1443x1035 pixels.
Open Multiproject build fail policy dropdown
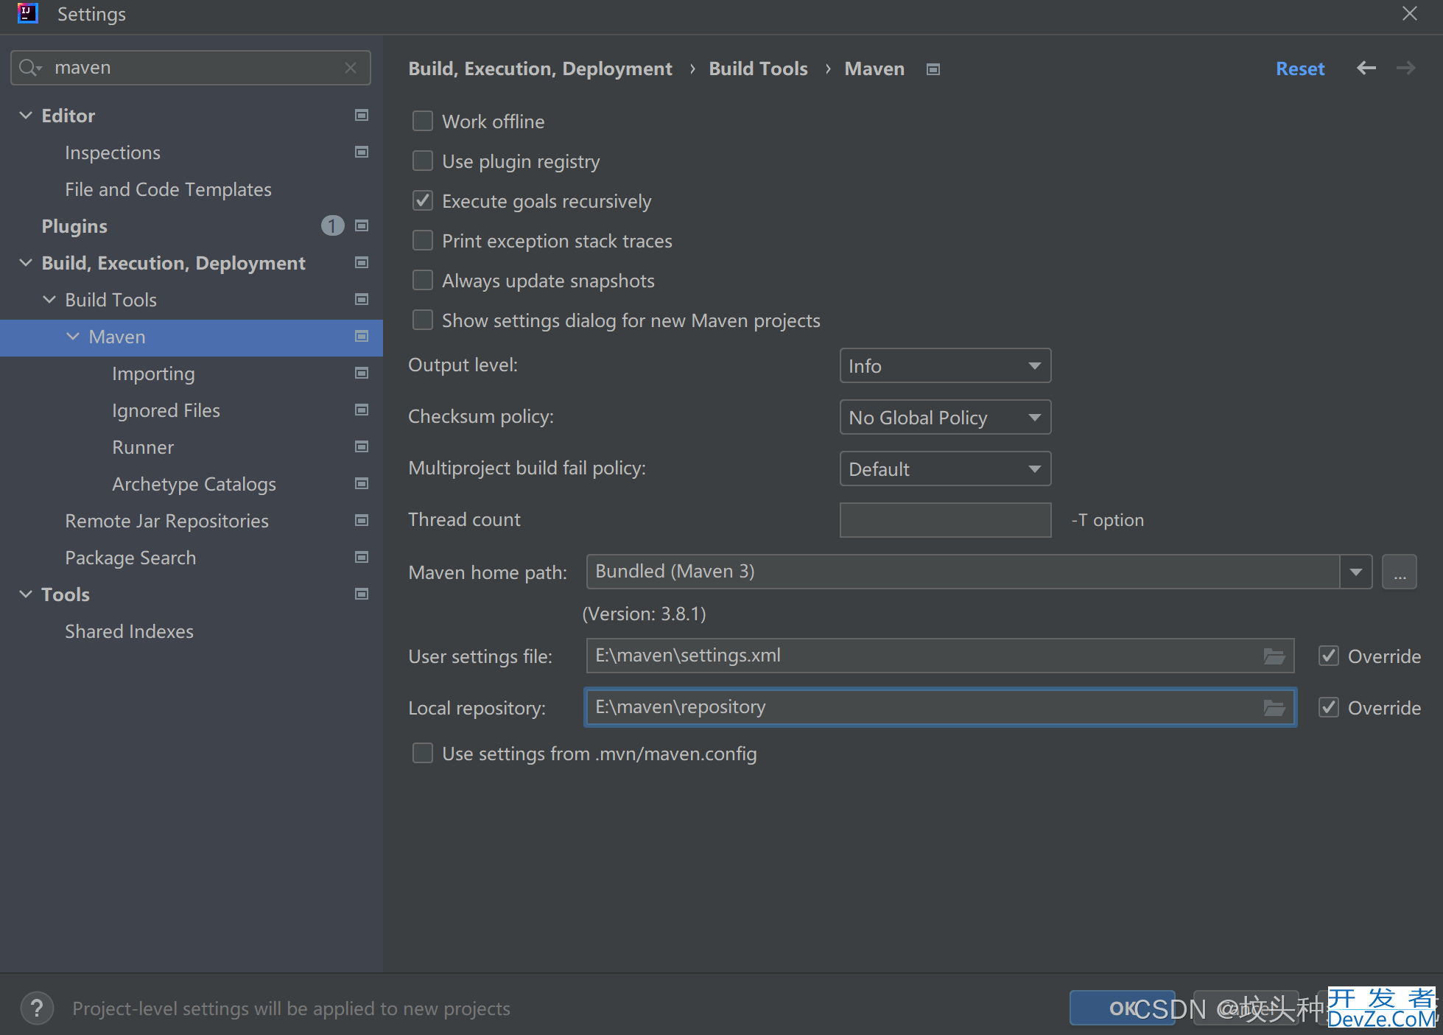[x=945, y=469]
